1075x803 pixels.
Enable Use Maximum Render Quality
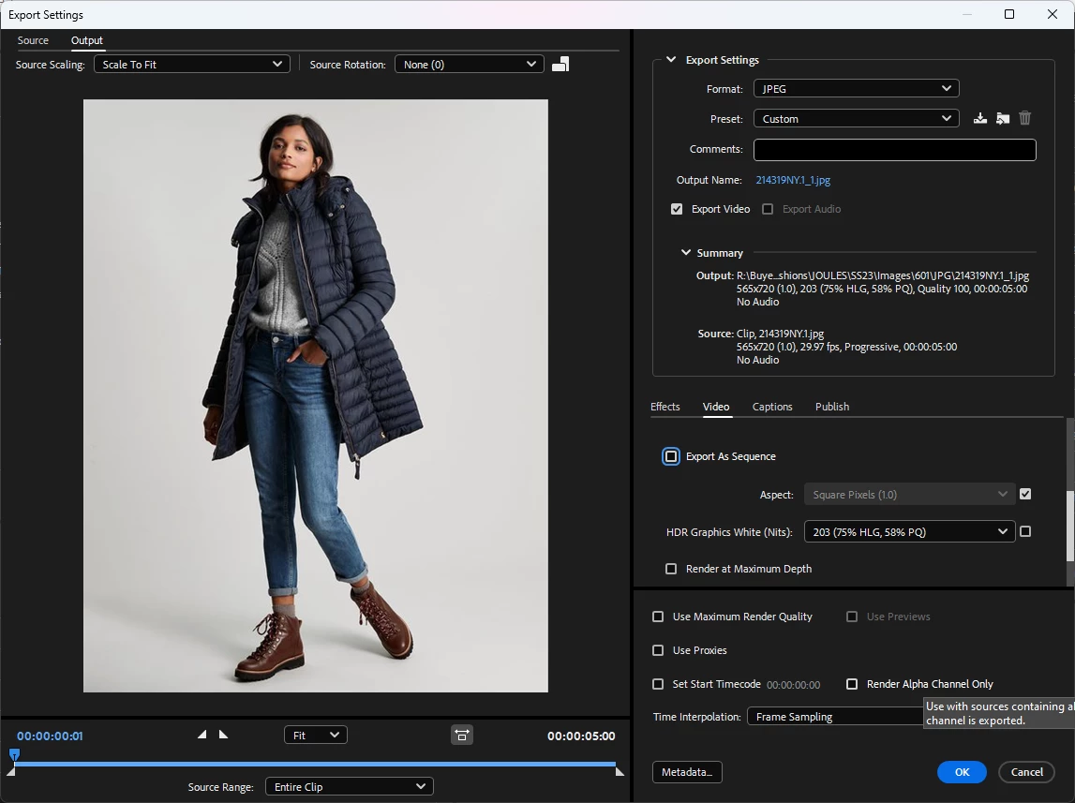(x=658, y=617)
